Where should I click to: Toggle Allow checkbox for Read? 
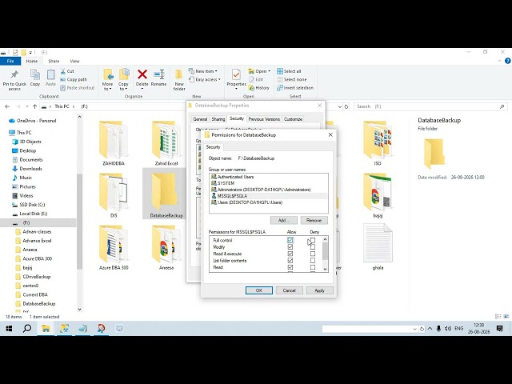(290, 267)
